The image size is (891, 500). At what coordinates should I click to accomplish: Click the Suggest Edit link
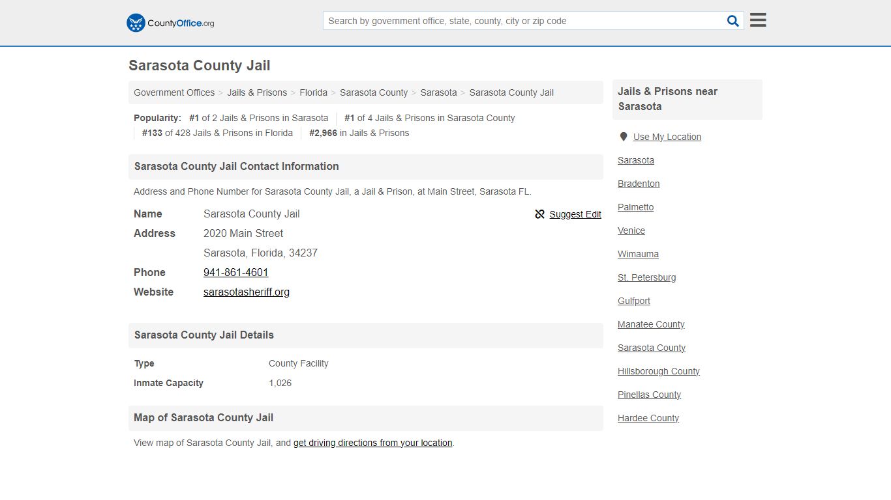click(575, 214)
